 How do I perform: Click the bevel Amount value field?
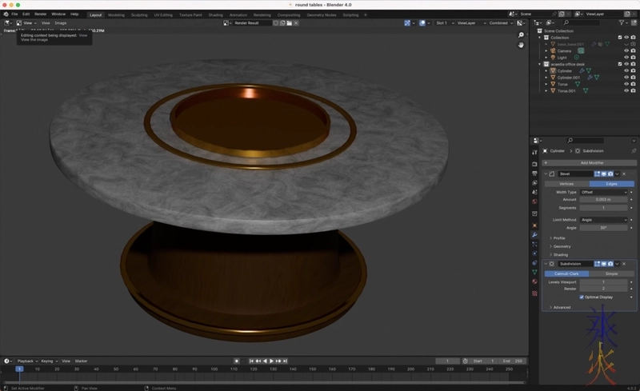click(x=602, y=200)
